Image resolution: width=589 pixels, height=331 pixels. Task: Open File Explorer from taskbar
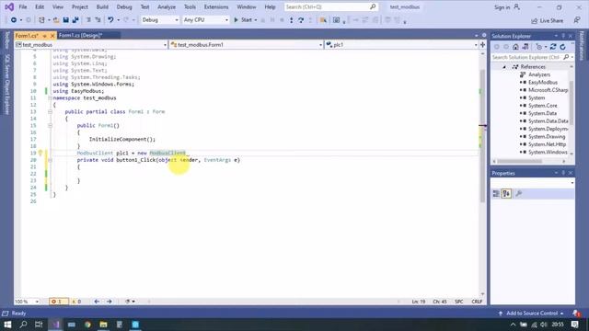click(103, 325)
